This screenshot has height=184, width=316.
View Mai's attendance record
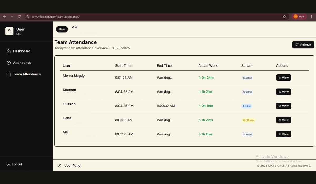coord(283,134)
